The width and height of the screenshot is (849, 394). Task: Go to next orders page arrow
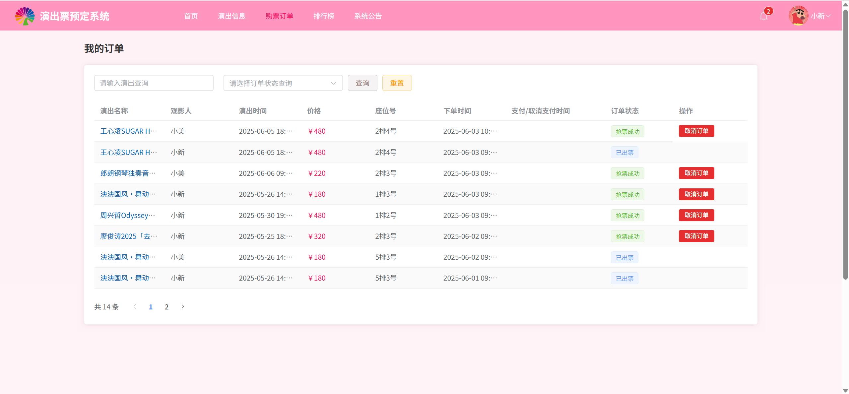point(183,307)
